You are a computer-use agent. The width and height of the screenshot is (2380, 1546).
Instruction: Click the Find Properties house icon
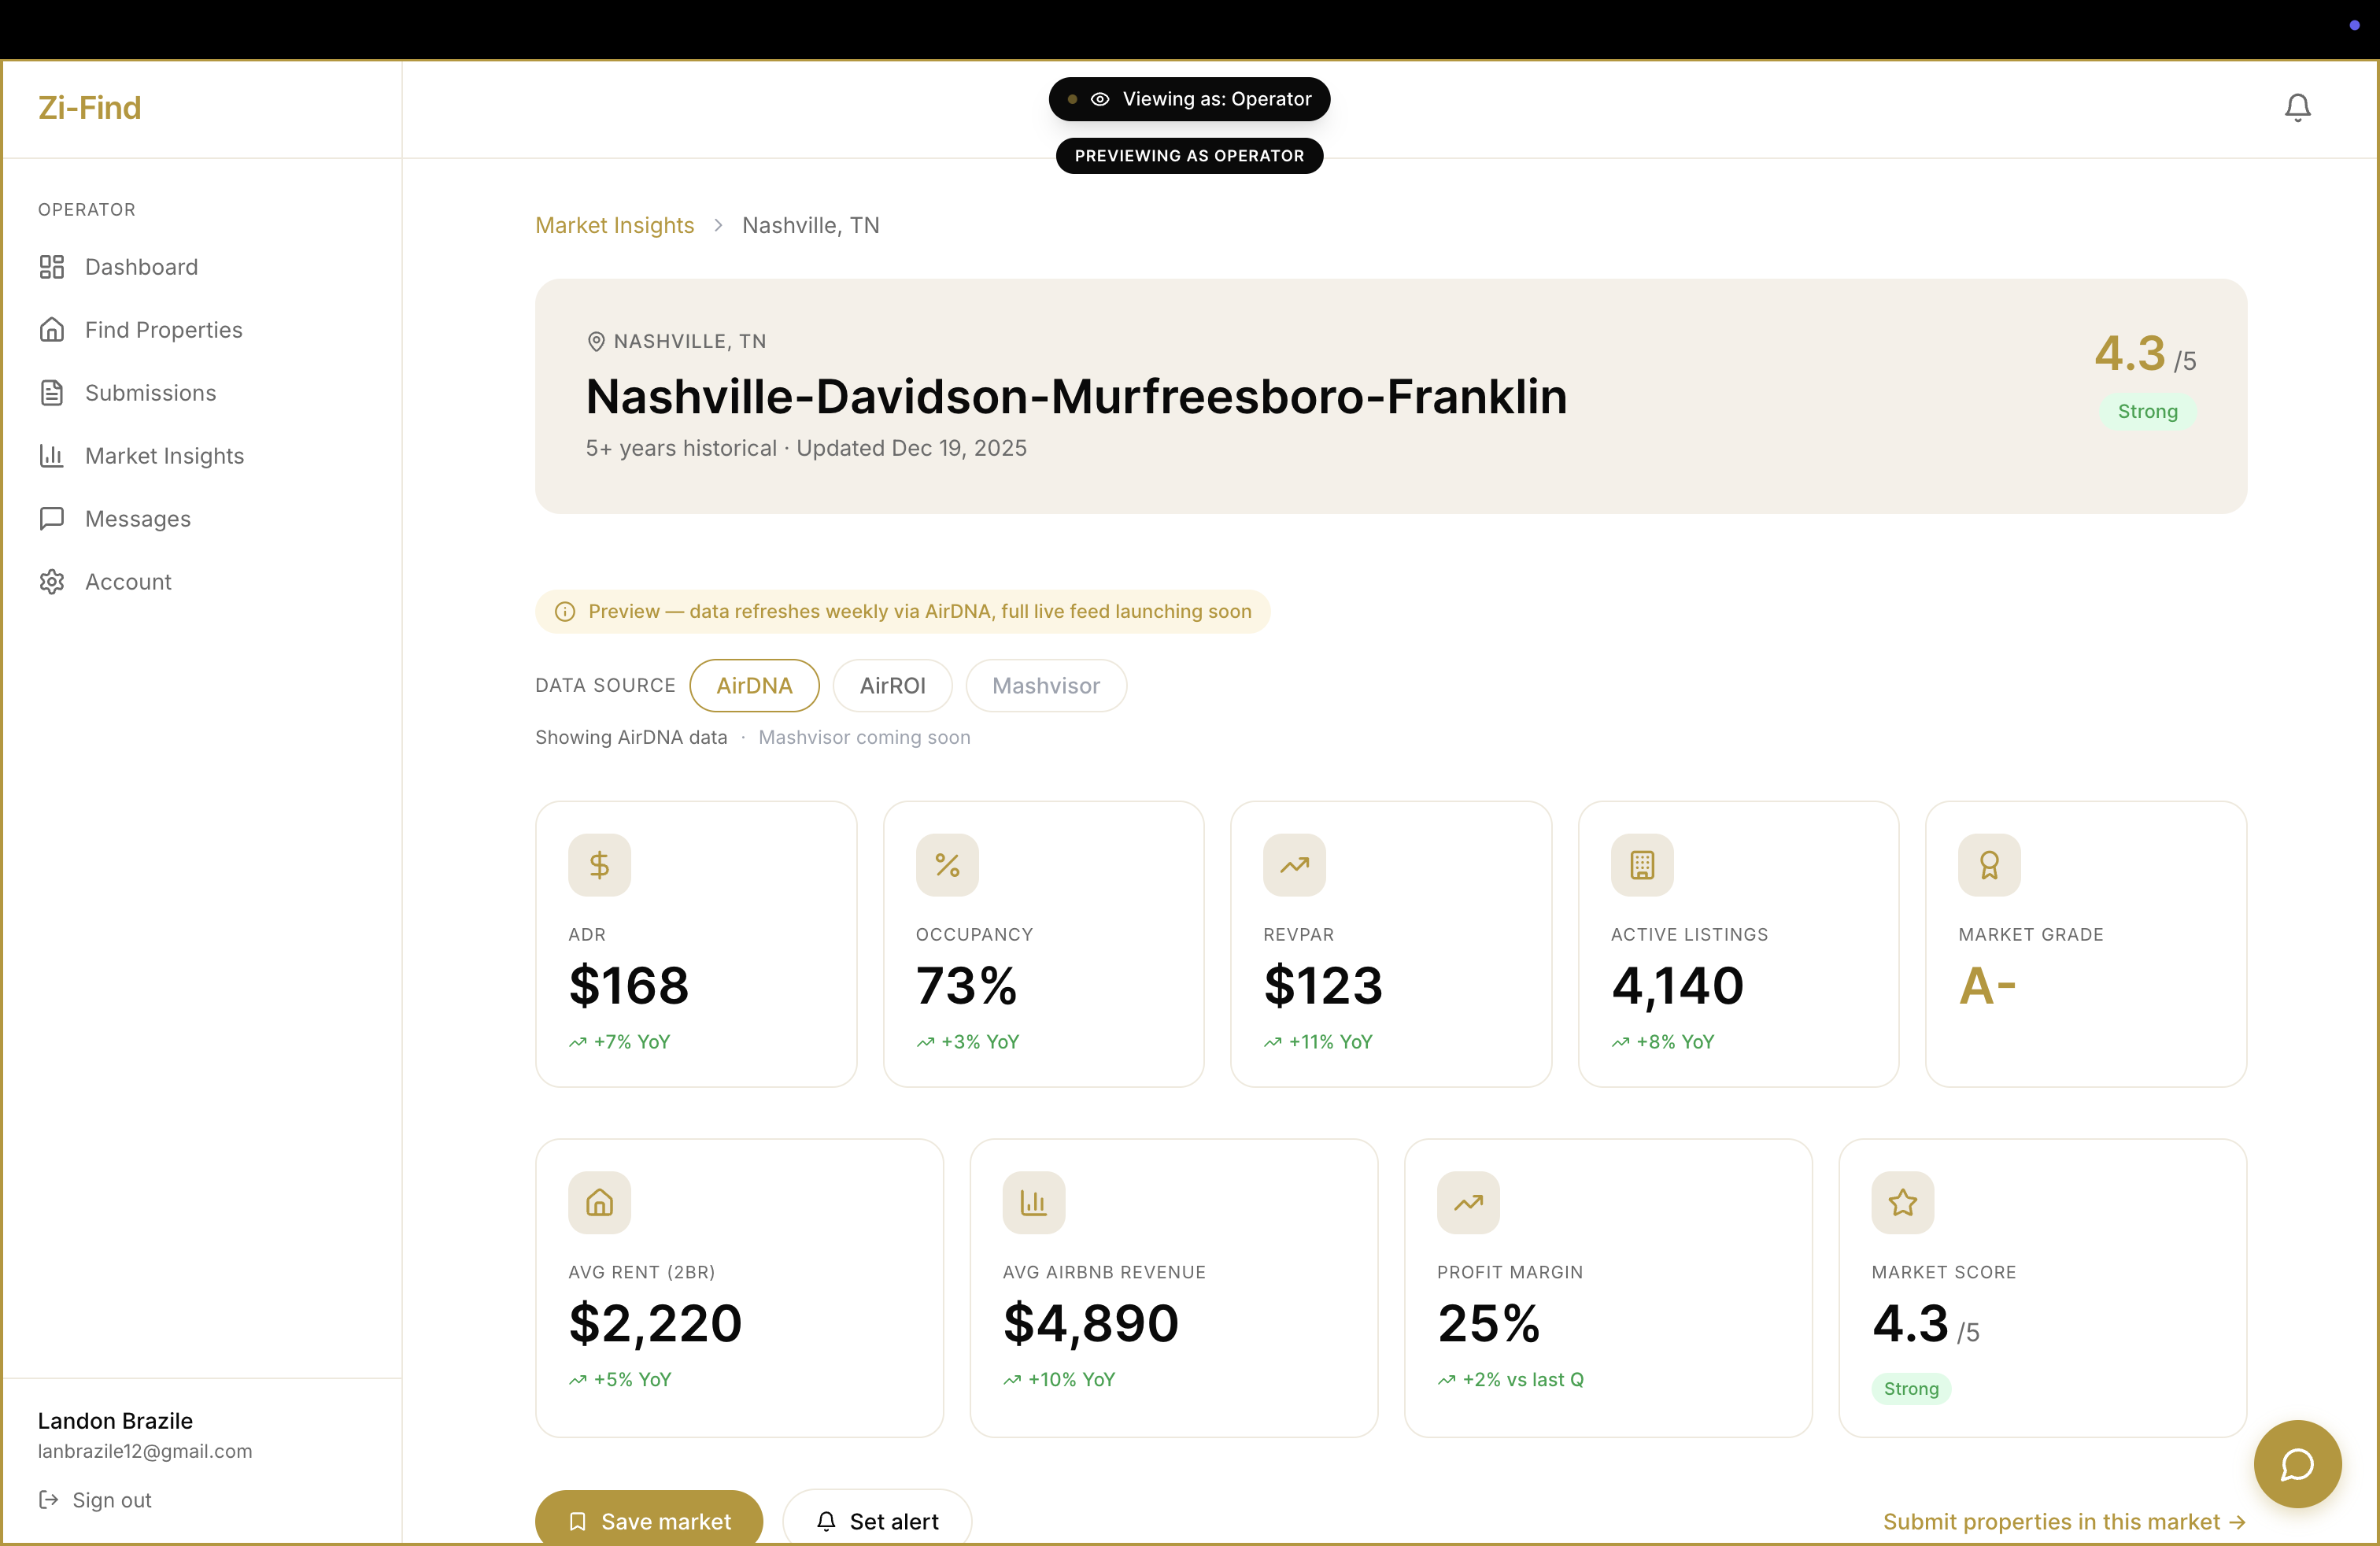(x=52, y=330)
